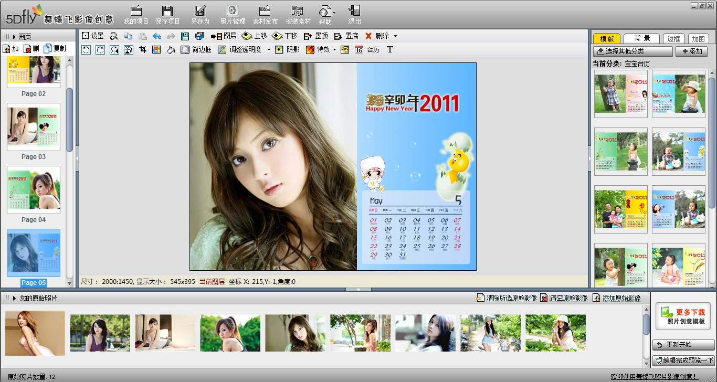
Task: Click the floppy disk save icon
Action: 185,36
